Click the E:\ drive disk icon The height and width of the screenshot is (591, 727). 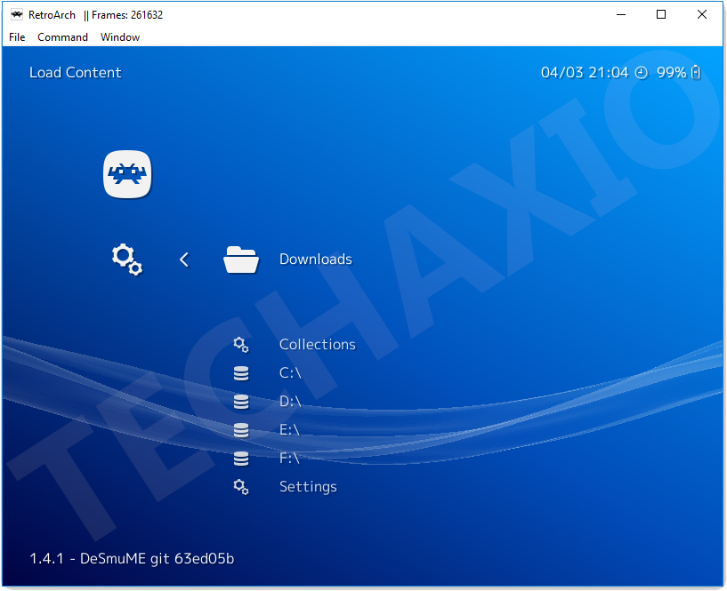coord(241,430)
